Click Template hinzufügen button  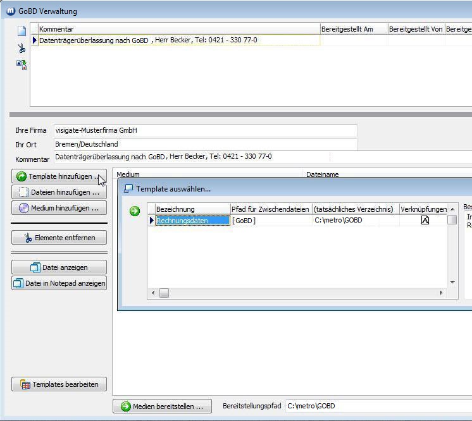[x=59, y=176]
